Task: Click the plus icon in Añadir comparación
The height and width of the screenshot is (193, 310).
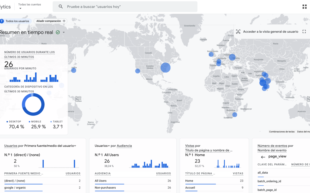Action: 64,21
